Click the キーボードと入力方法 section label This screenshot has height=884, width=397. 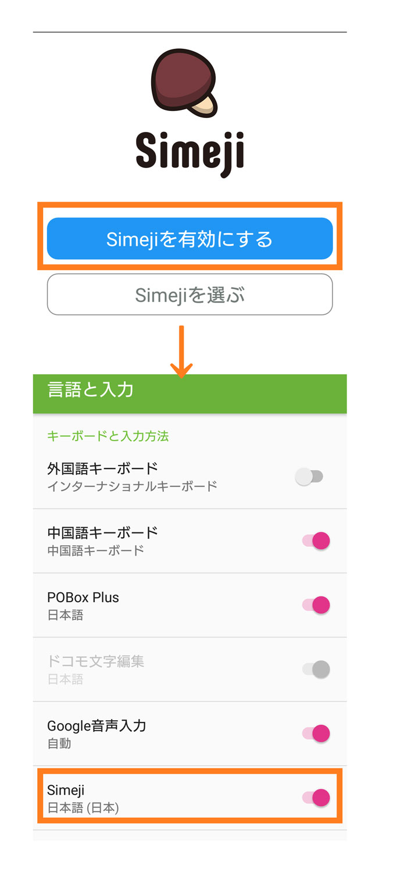tap(108, 436)
